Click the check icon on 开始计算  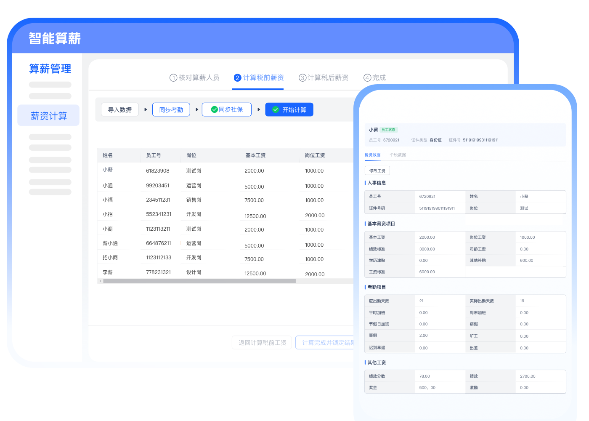276,109
